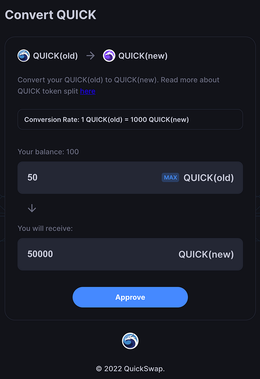The width and height of the screenshot is (260, 379).
Task: Click the QUICK(old) label in the input row
Action: 208,178
